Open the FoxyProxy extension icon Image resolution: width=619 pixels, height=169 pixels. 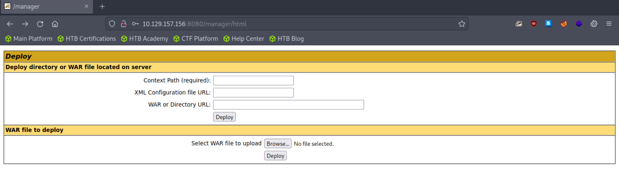point(564,24)
